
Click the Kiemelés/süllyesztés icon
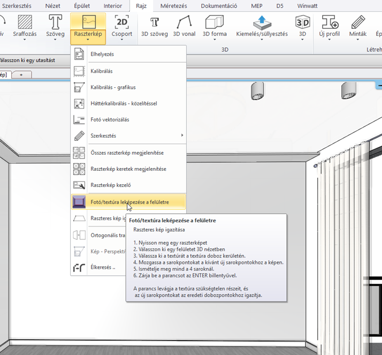coord(262,22)
